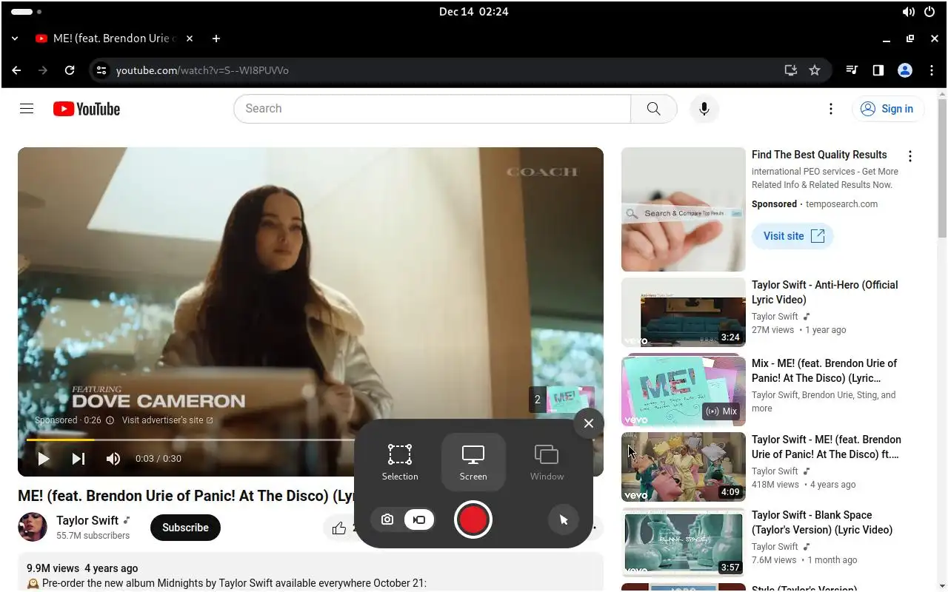
Task: Close the ME! YouTube tab
Action: pyautogui.click(x=190, y=38)
